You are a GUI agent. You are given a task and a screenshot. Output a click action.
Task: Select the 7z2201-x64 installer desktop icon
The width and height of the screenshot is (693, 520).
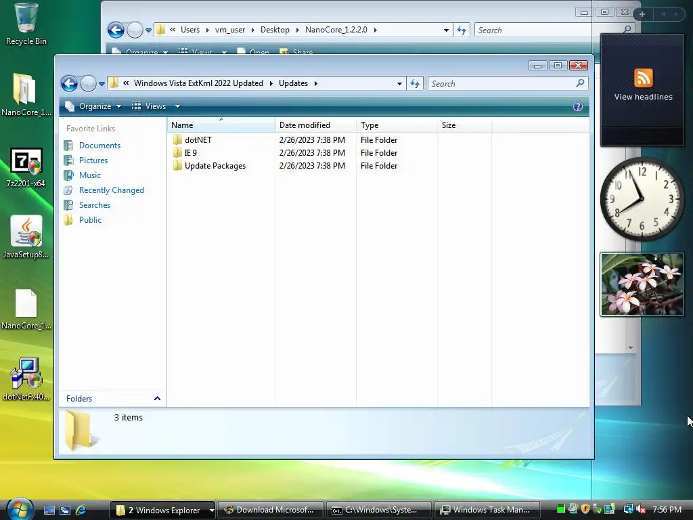(26, 167)
